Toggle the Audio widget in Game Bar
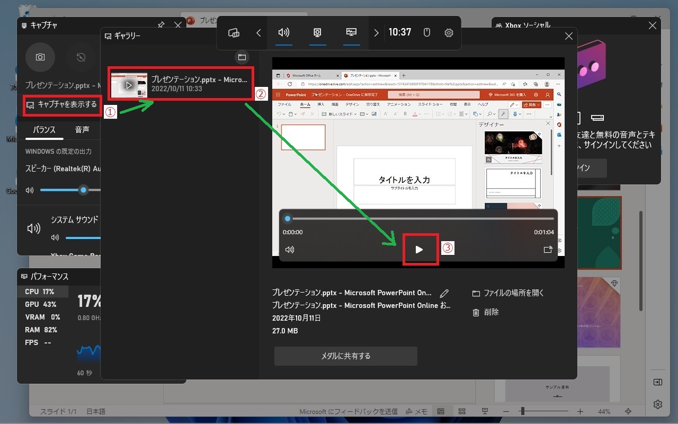This screenshot has height=424, width=678. click(284, 33)
